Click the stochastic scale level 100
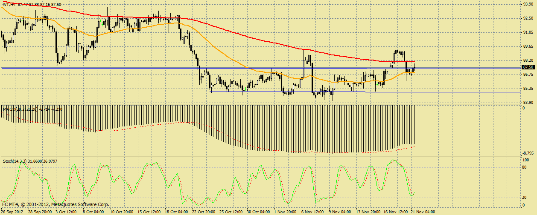 [526, 160]
